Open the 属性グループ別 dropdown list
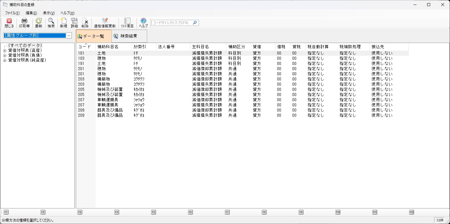The width and height of the screenshot is (450, 224). click(69, 36)
